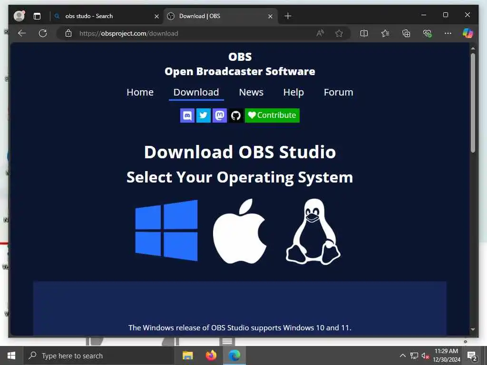
Task: Visit the Forum nav item
Action: [339, 92]
